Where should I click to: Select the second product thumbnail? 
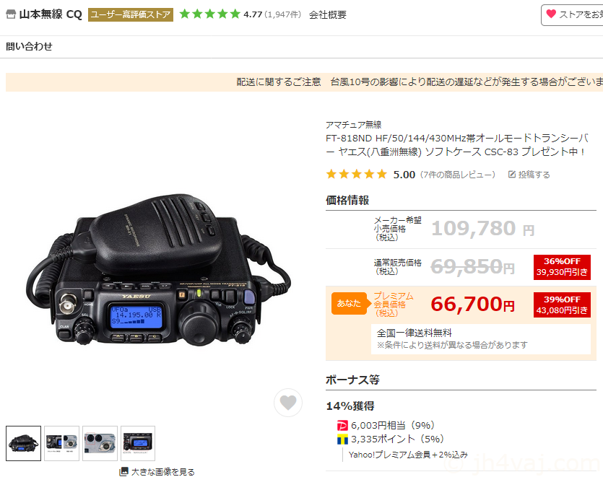pyautogui.click(x=61, y=443)
